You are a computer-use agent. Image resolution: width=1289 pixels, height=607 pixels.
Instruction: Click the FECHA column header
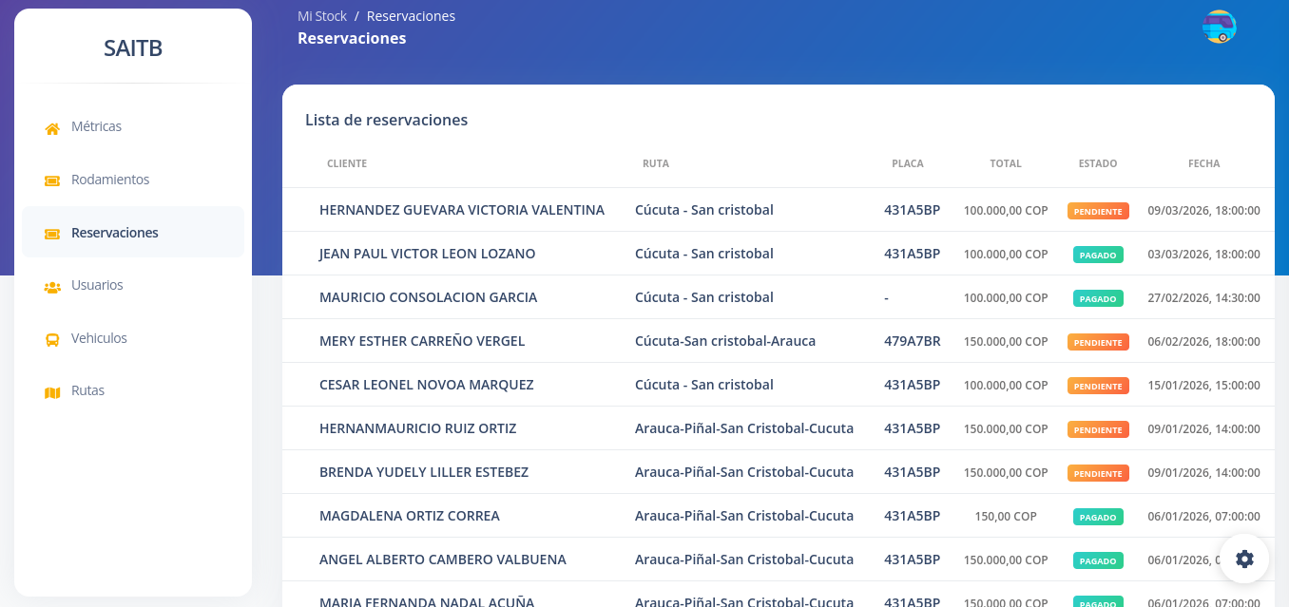(1203, 163)
